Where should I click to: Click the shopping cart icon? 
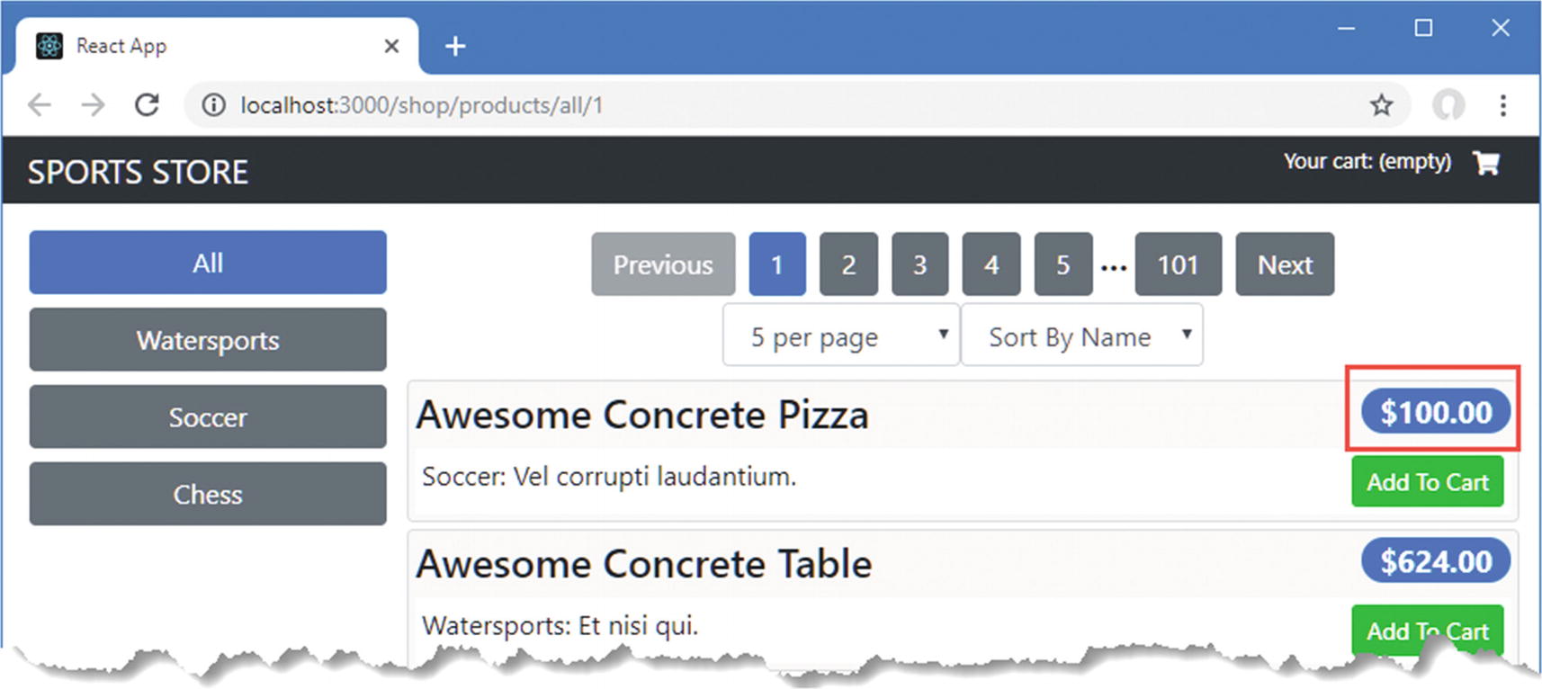[1485, 163]
